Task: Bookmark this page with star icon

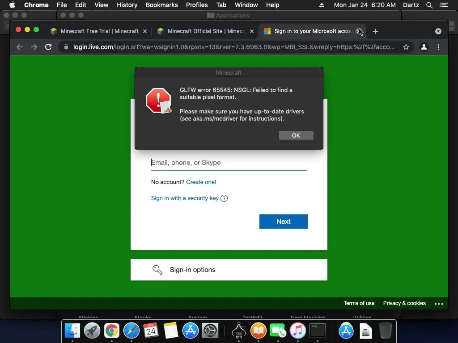Action: point(406,47)
